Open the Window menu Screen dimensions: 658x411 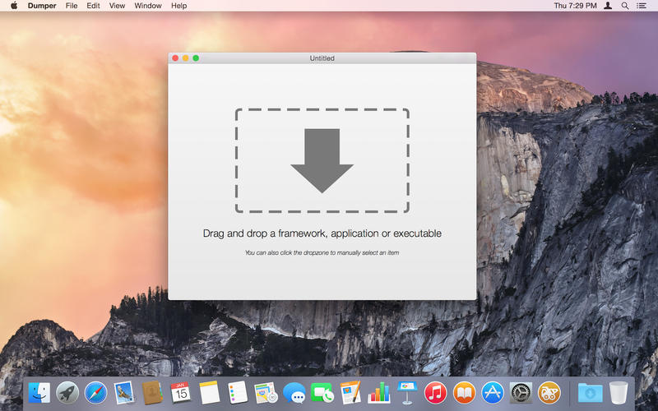(x=148, y=6)
